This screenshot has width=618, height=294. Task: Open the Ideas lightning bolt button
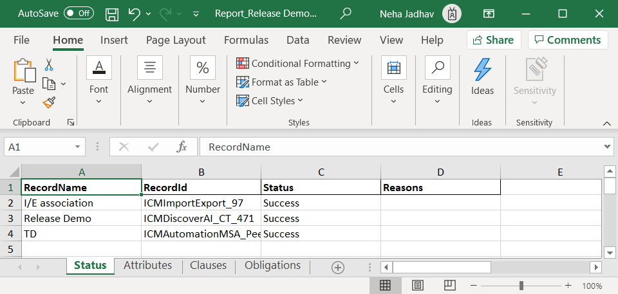click(482, 77)
